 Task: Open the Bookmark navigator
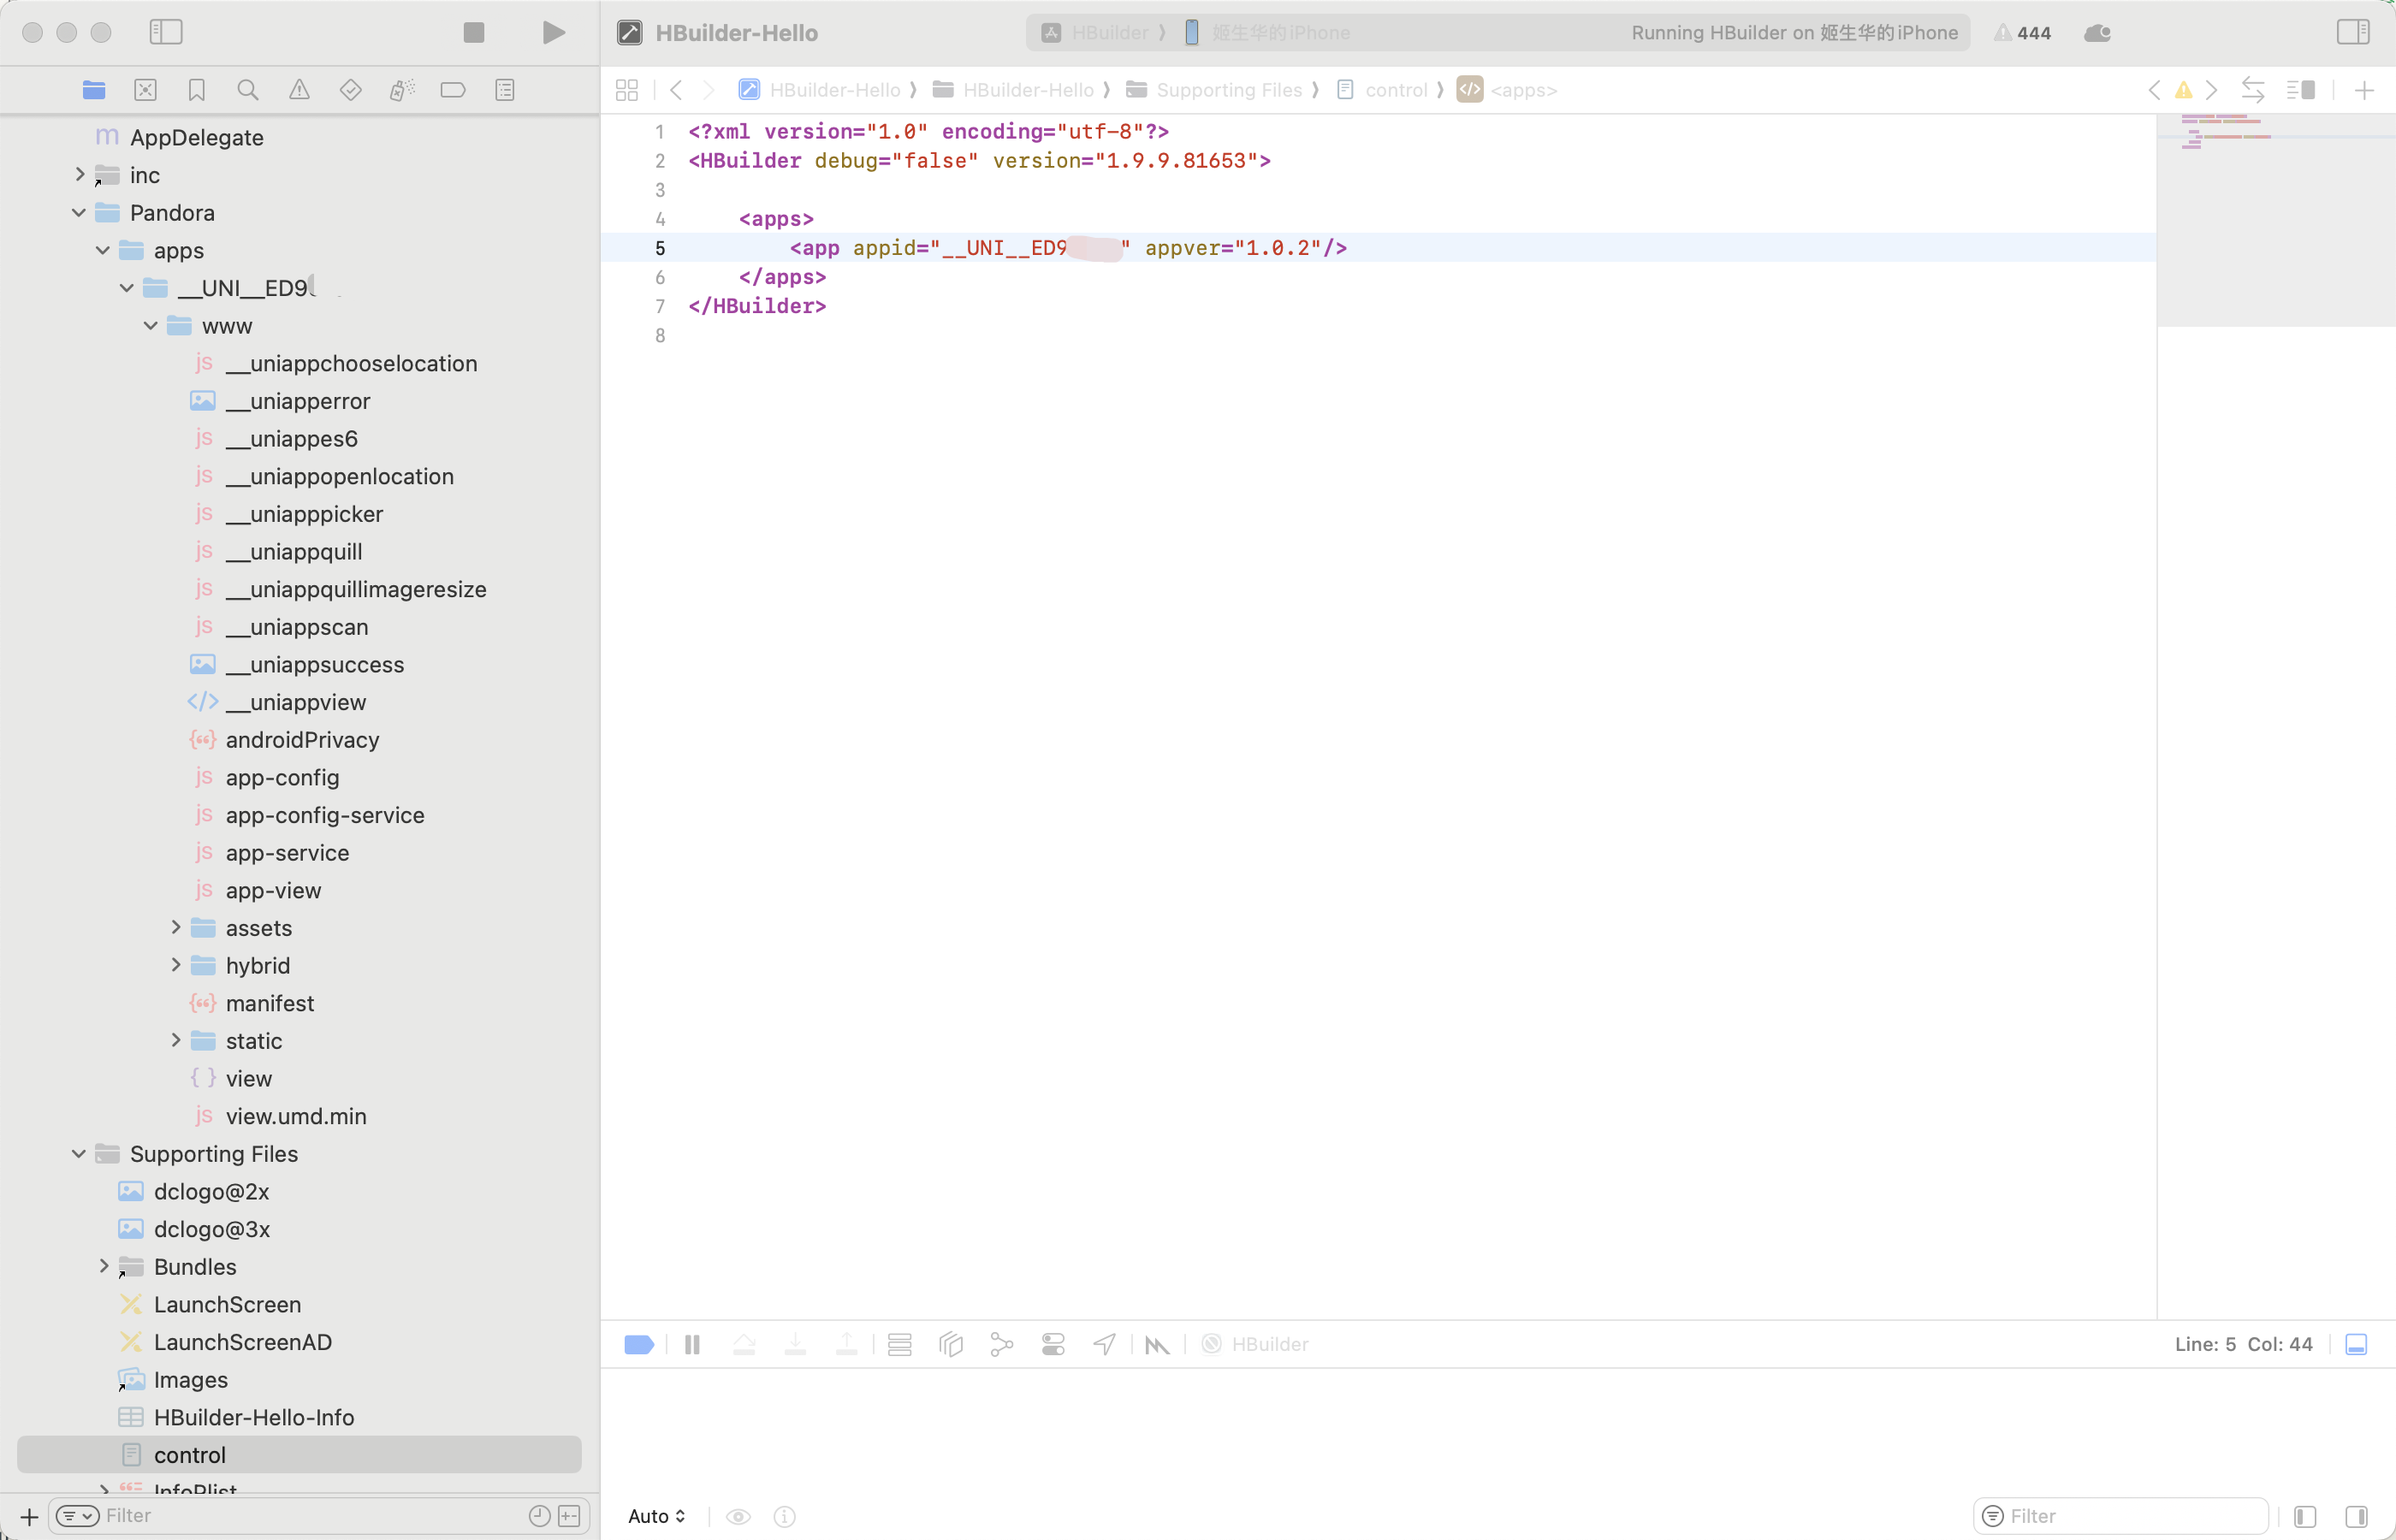[197, 90]
